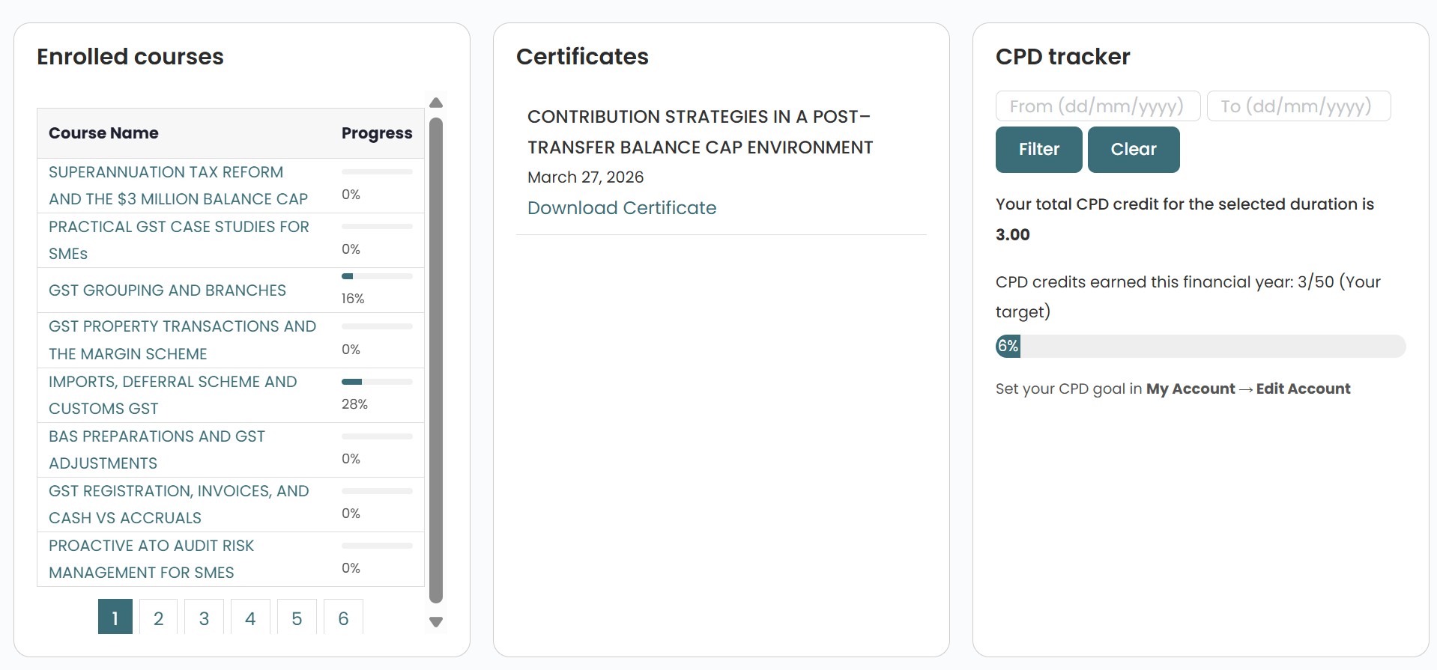Open GST Grouping and Branches course
The width and height of the screenshot is (1437, 670).
pos(167,290)
